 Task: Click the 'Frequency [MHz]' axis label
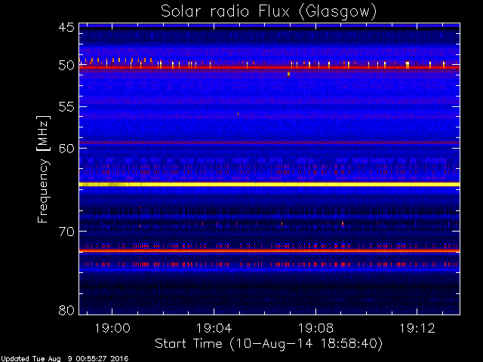[43, 169]
